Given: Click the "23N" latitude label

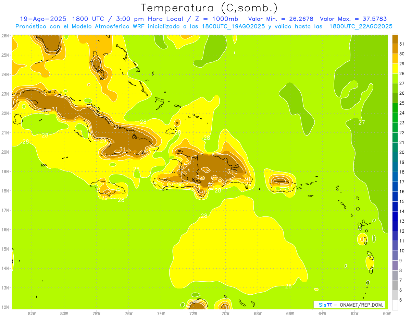Looking at the screenshot, I should tap(5, 94).
